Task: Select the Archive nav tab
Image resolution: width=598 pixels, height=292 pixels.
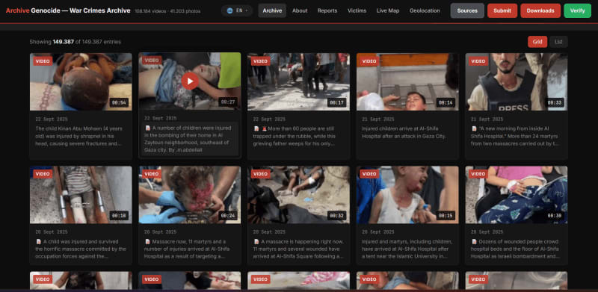Action: (272, 10)
